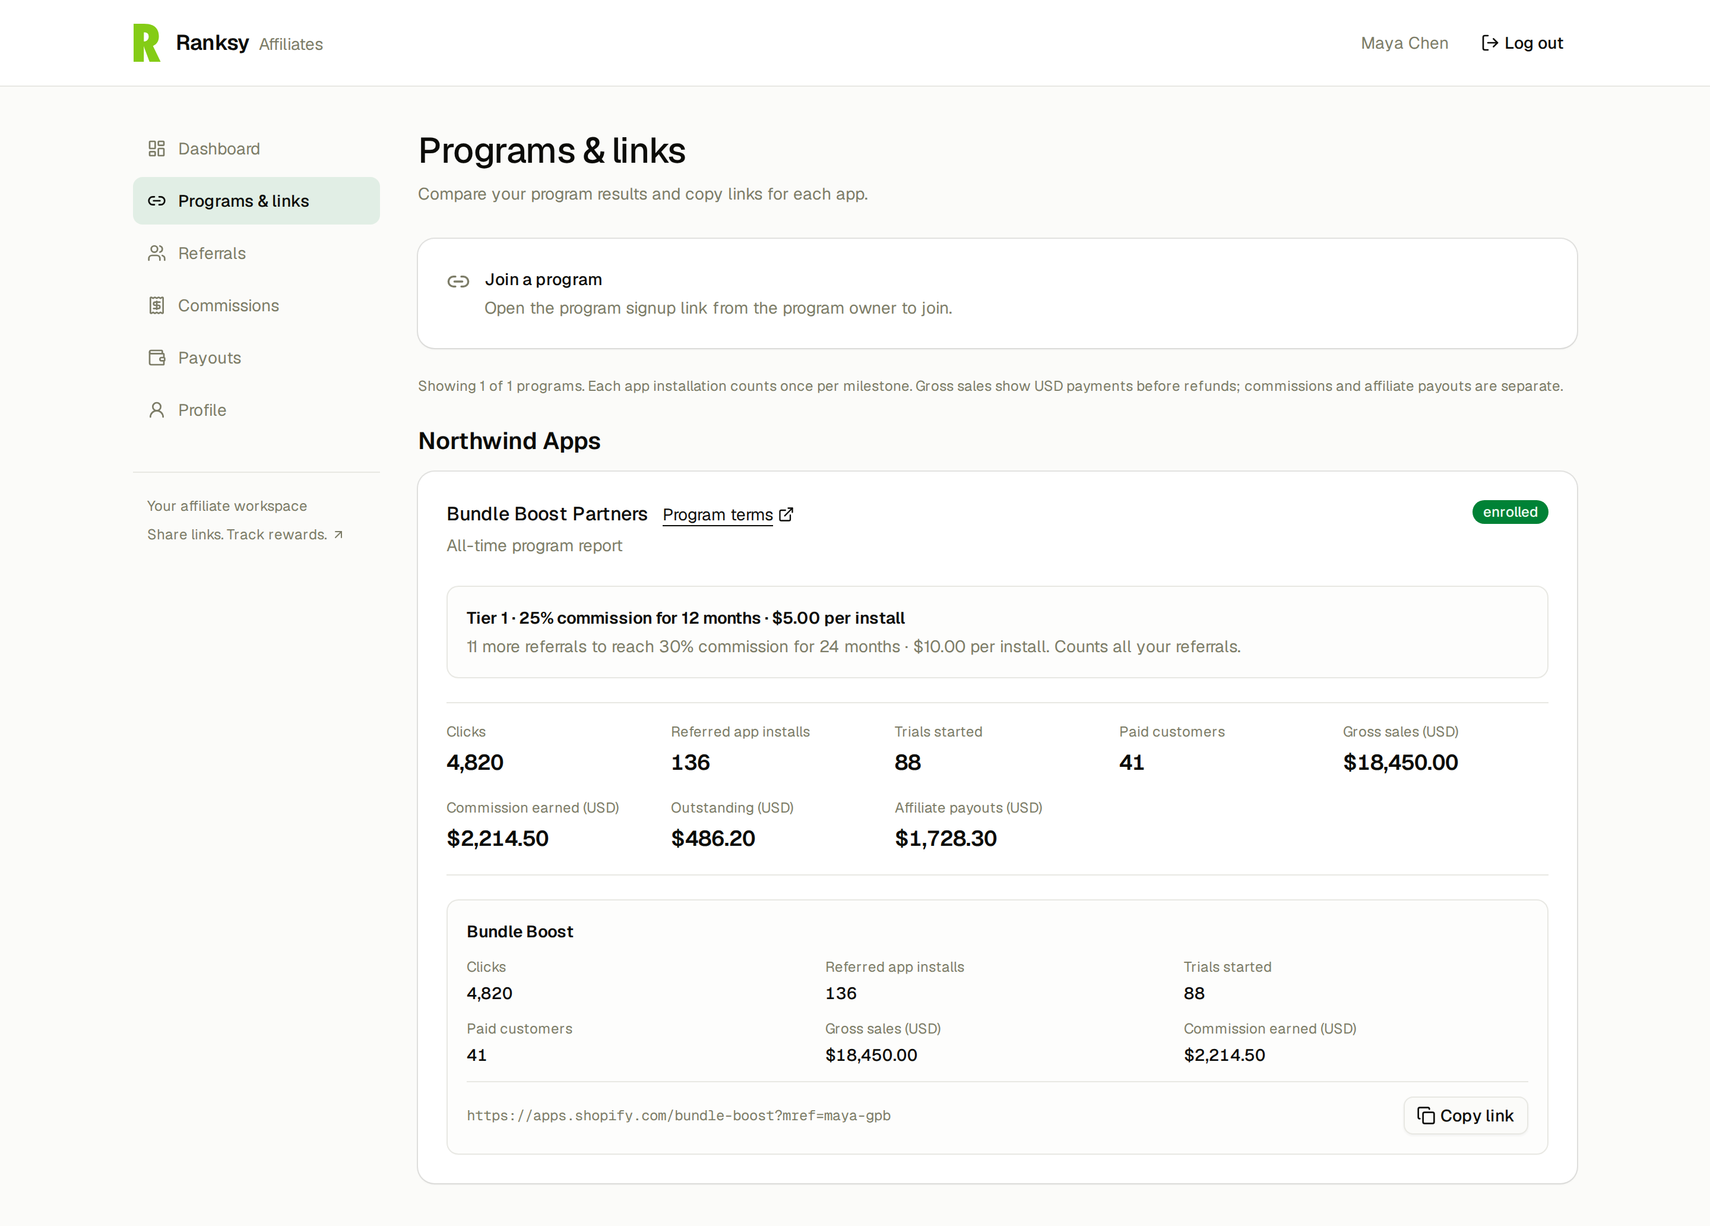Click the green Ranksy R logo
The image size is (1710, 1226).
tap(146, 43)
